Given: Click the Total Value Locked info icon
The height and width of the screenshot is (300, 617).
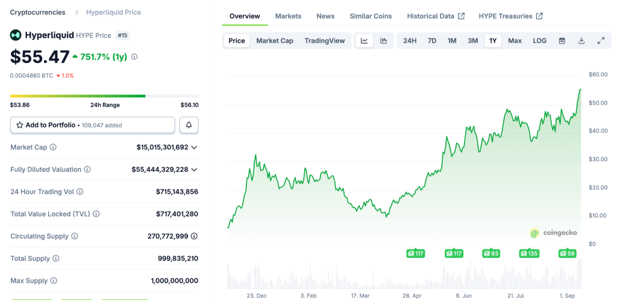Looking at the screenshot, I should [96, 214].
